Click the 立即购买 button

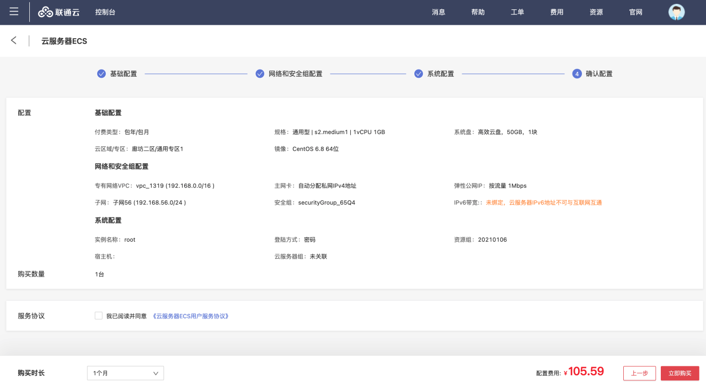pos(680,373)
